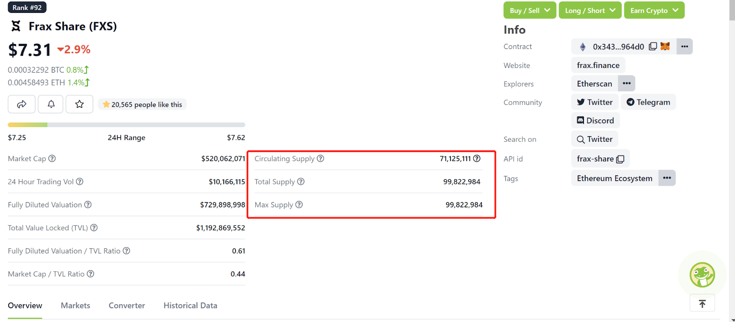Click the $1,192,869,552 TVL value

point(220,228)
